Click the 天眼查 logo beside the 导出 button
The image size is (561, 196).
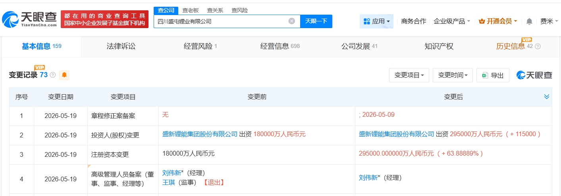(534, 75)
